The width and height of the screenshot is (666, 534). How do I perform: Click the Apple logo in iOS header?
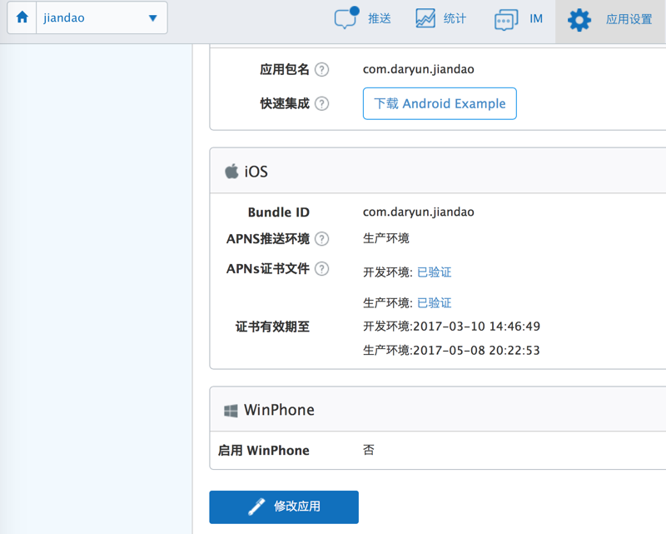coord(231,171)
